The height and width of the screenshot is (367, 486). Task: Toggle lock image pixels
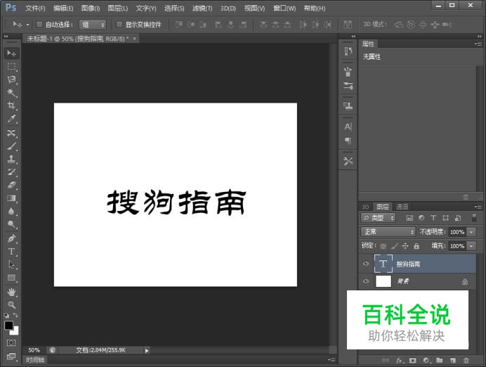394,246
